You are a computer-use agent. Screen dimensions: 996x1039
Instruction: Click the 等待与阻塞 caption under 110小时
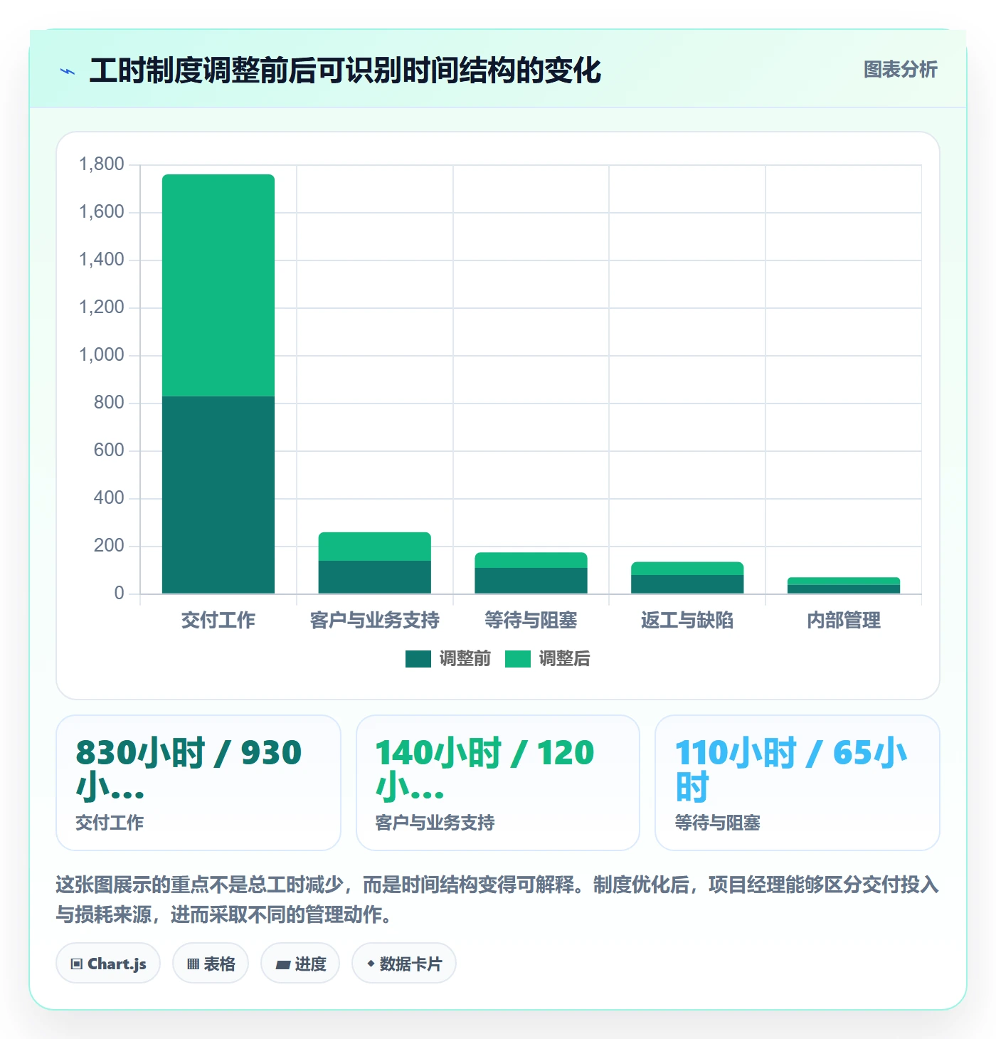[717, 823]
